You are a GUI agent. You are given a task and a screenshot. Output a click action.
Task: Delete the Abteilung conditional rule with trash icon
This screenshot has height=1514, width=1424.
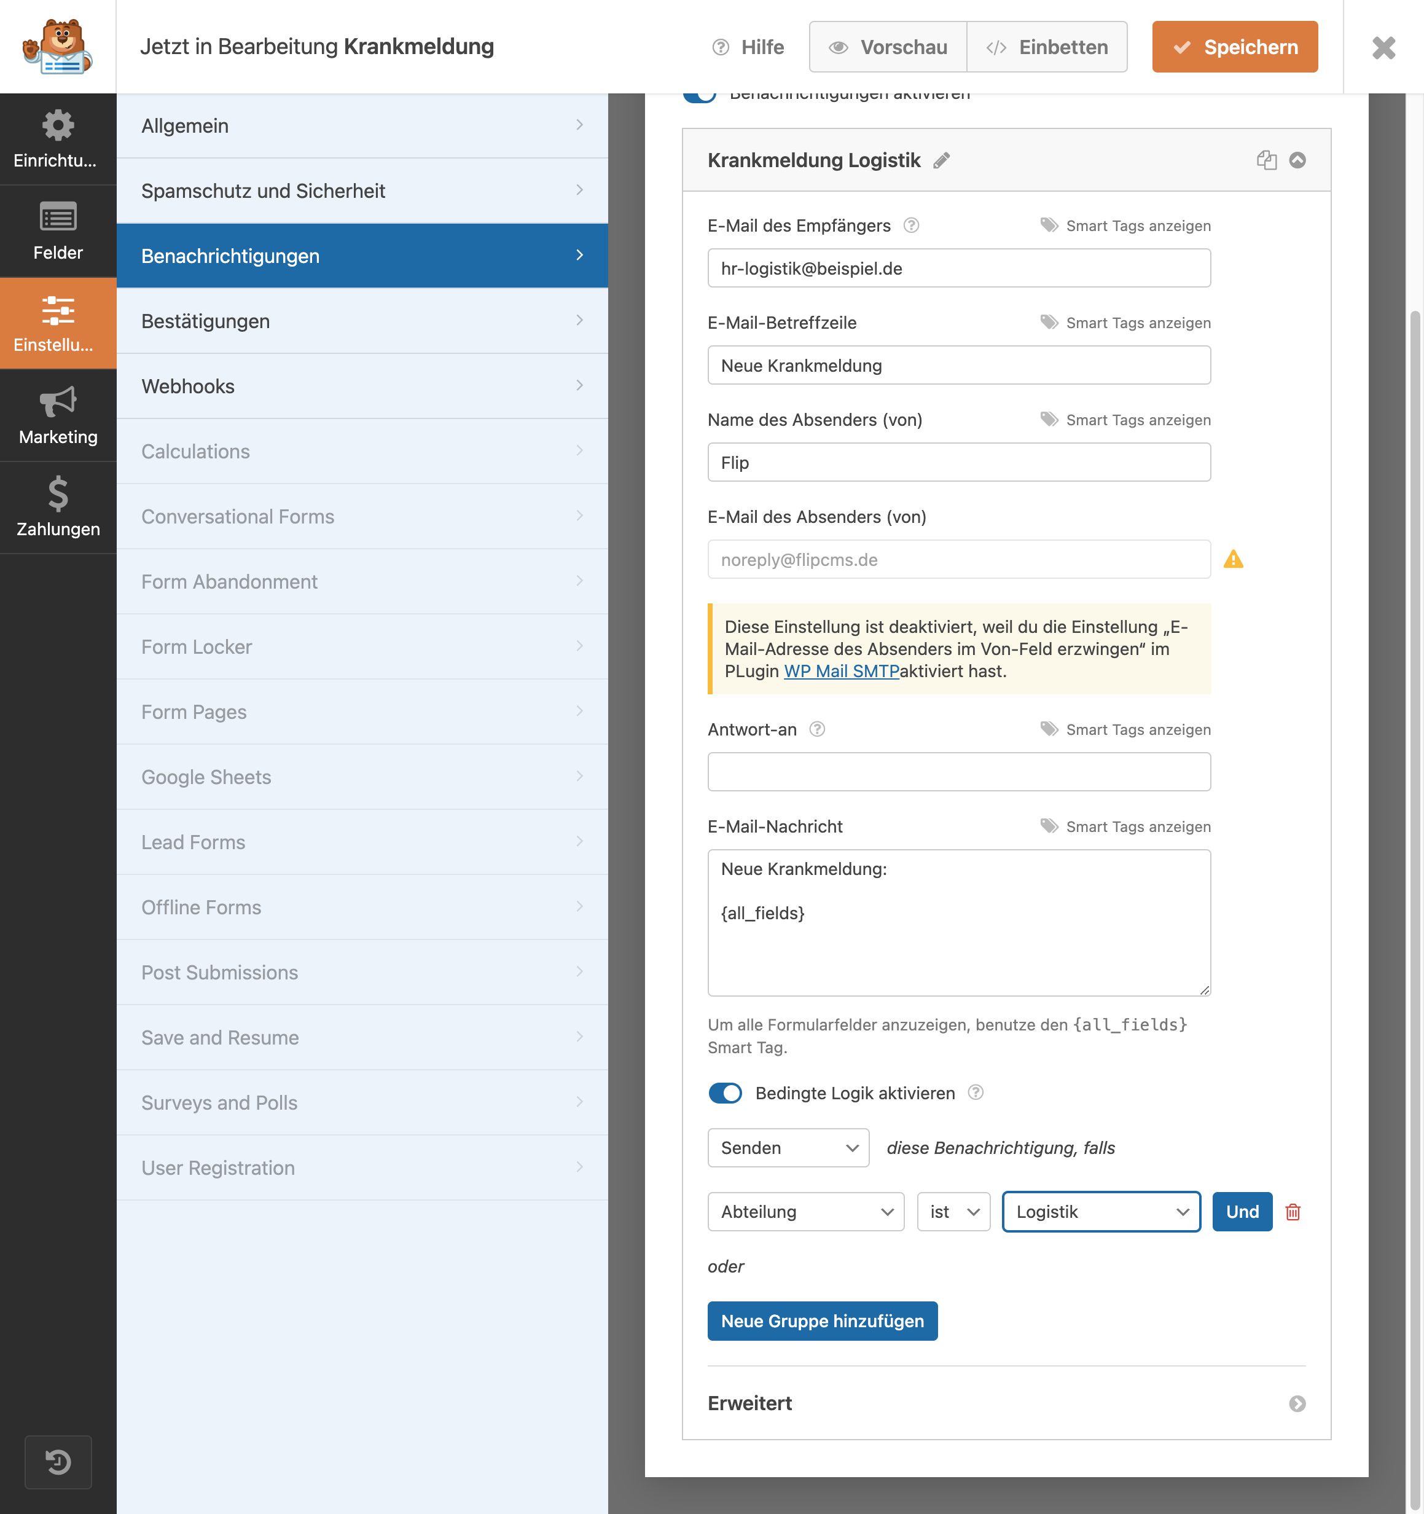(x=1293, y=1212)
